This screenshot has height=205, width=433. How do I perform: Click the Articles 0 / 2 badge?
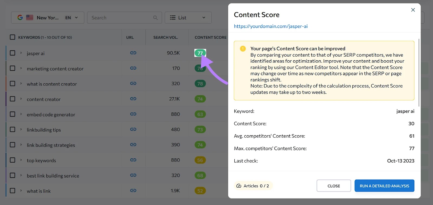[253, 186]
